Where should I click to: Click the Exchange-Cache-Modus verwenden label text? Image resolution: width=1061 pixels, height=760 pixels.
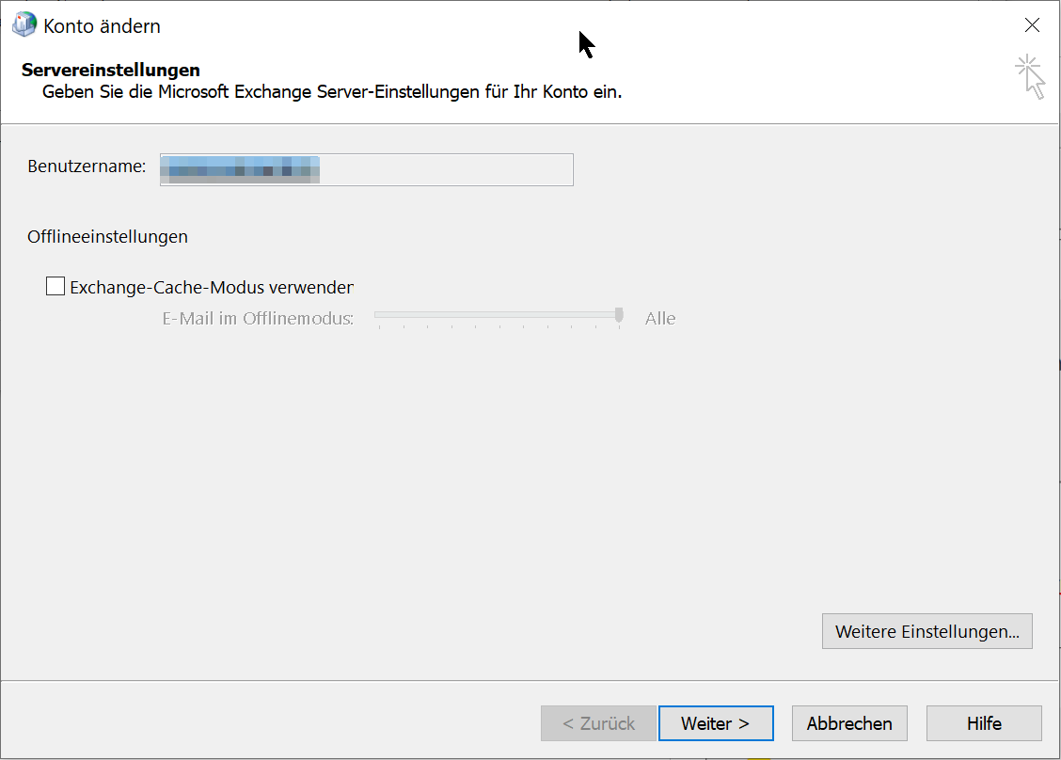(x=212, y=288)
